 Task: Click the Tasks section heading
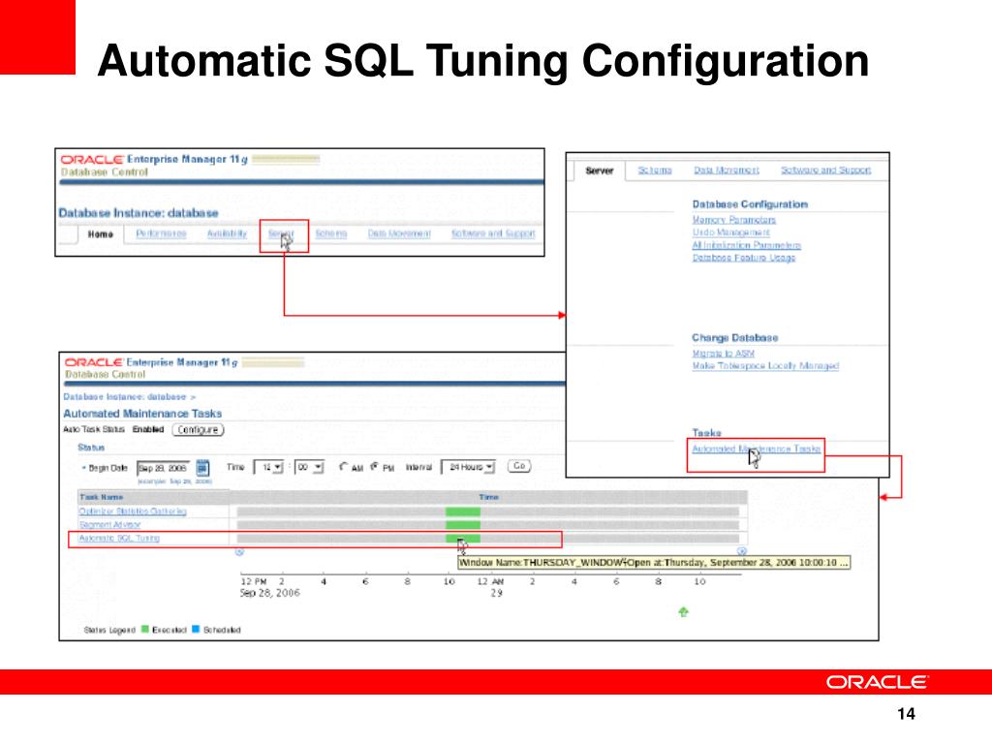tap(706, 433)
